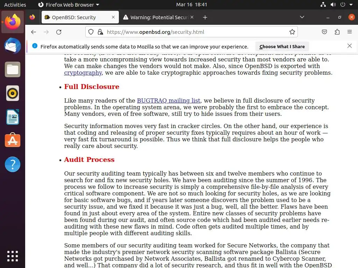The image size is (358, 268).
Task: Open the BUGTRAQ mailing list link
Action: click(169, 100)
